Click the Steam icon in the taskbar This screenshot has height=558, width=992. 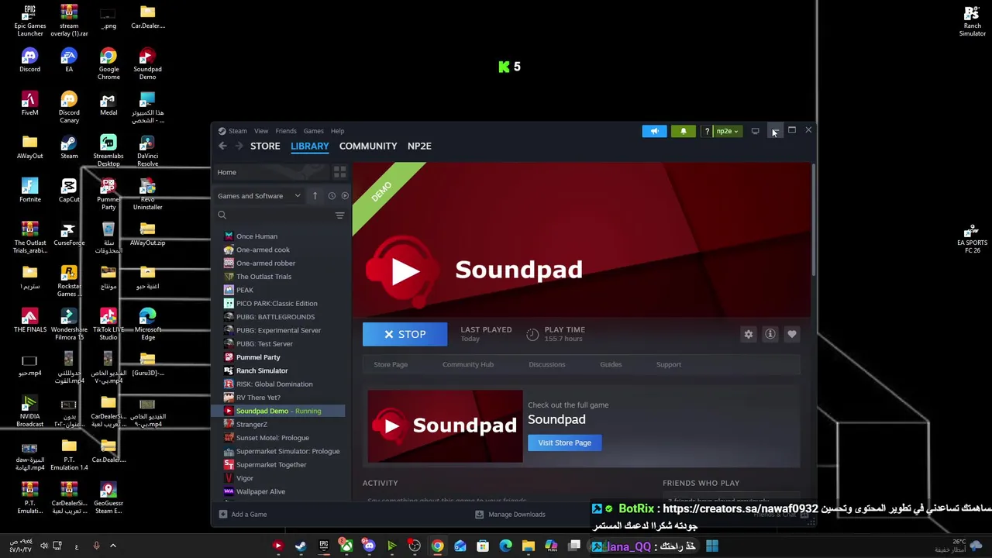[301, 546]
